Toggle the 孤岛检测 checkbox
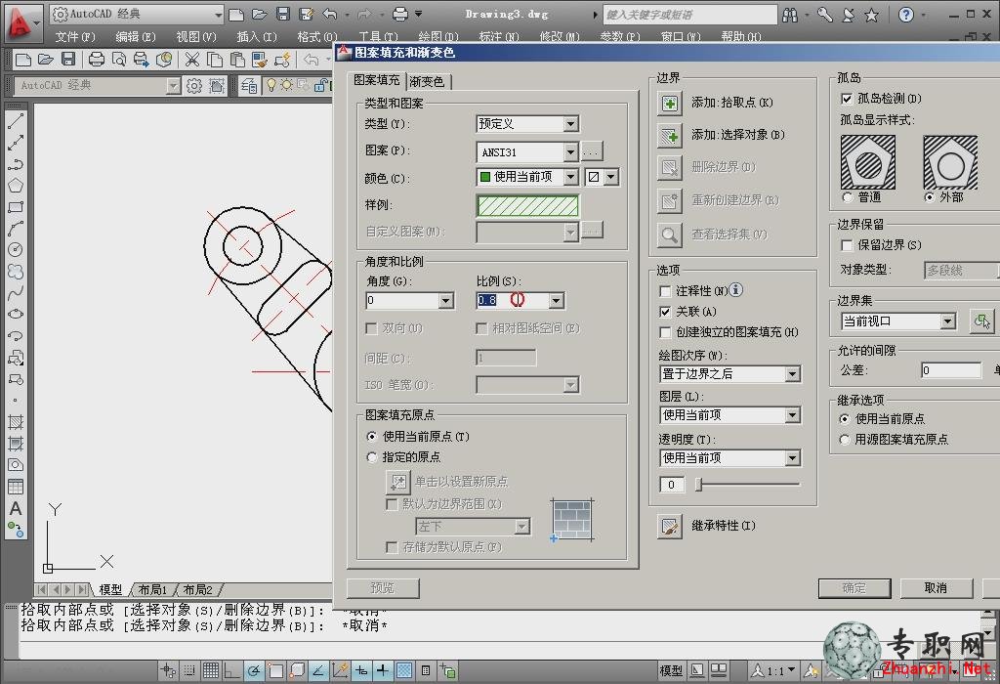The height and width of the screenshot is (684, 1000). tap(847, 99)
